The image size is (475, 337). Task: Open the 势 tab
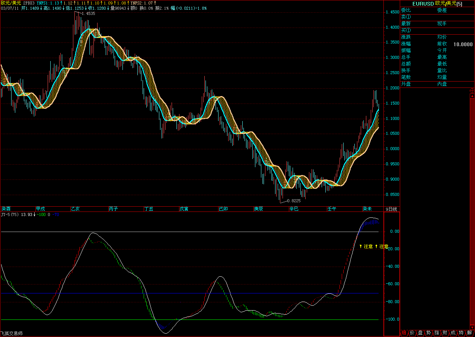(x=429, y=333)
